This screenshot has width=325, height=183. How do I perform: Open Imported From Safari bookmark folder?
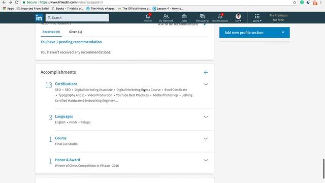point(32,9)
